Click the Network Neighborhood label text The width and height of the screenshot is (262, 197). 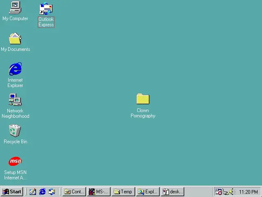(x=16, y=113)
